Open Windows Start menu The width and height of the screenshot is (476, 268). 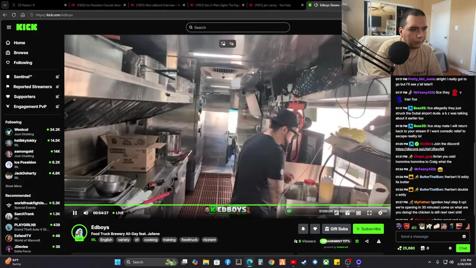tap(118, 262)
